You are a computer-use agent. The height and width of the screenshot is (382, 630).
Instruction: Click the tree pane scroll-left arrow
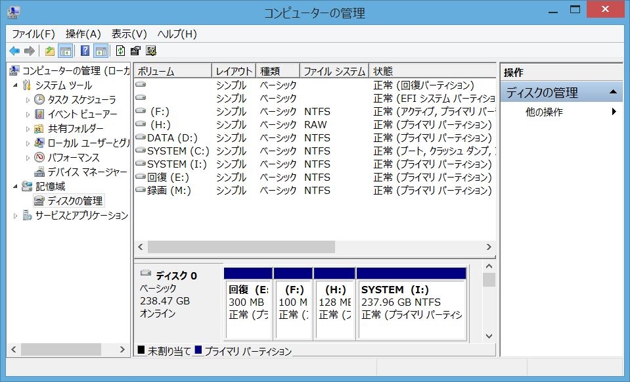click(x=14, y=350)
